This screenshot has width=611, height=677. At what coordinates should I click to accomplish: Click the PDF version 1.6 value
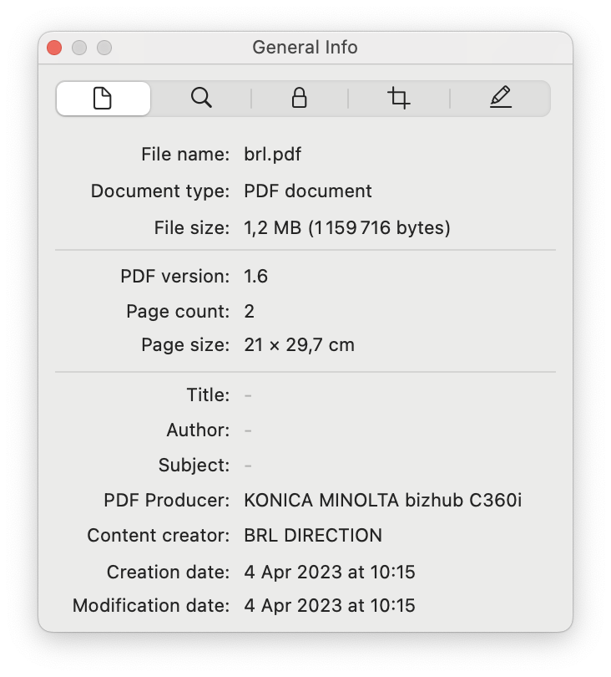[x=255, y=277]
